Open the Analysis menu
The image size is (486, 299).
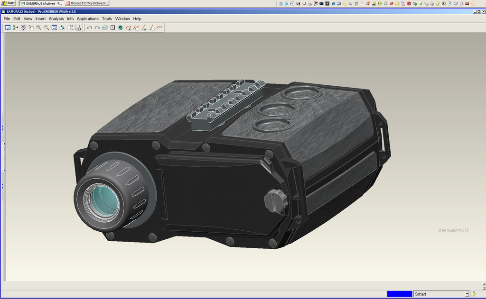[x=56, y=19]
